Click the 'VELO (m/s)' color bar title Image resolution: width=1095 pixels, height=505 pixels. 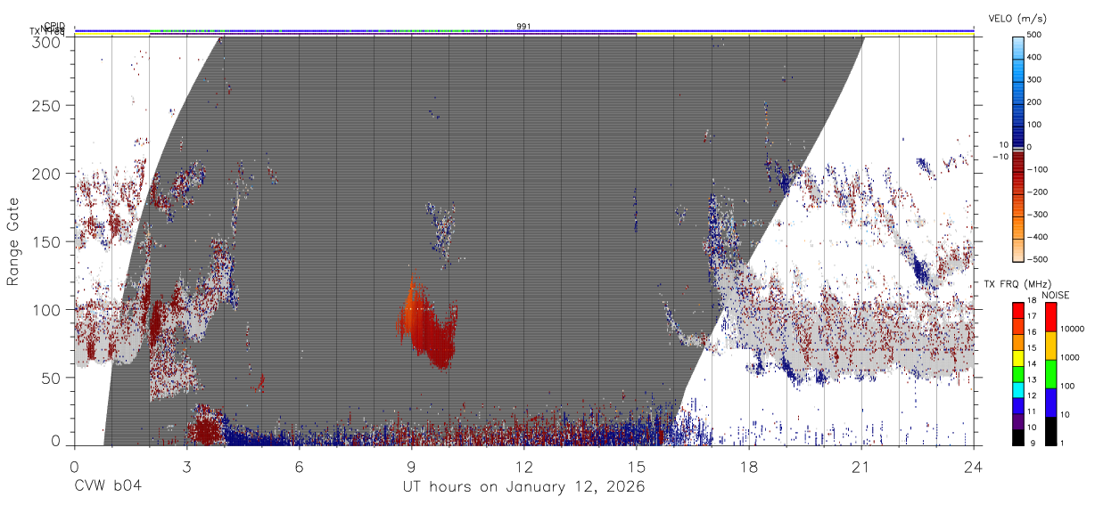pos(1017,19)
